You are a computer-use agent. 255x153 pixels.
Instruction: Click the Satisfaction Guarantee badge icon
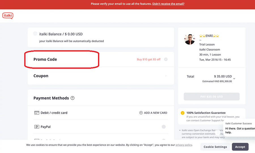[182, 113]
